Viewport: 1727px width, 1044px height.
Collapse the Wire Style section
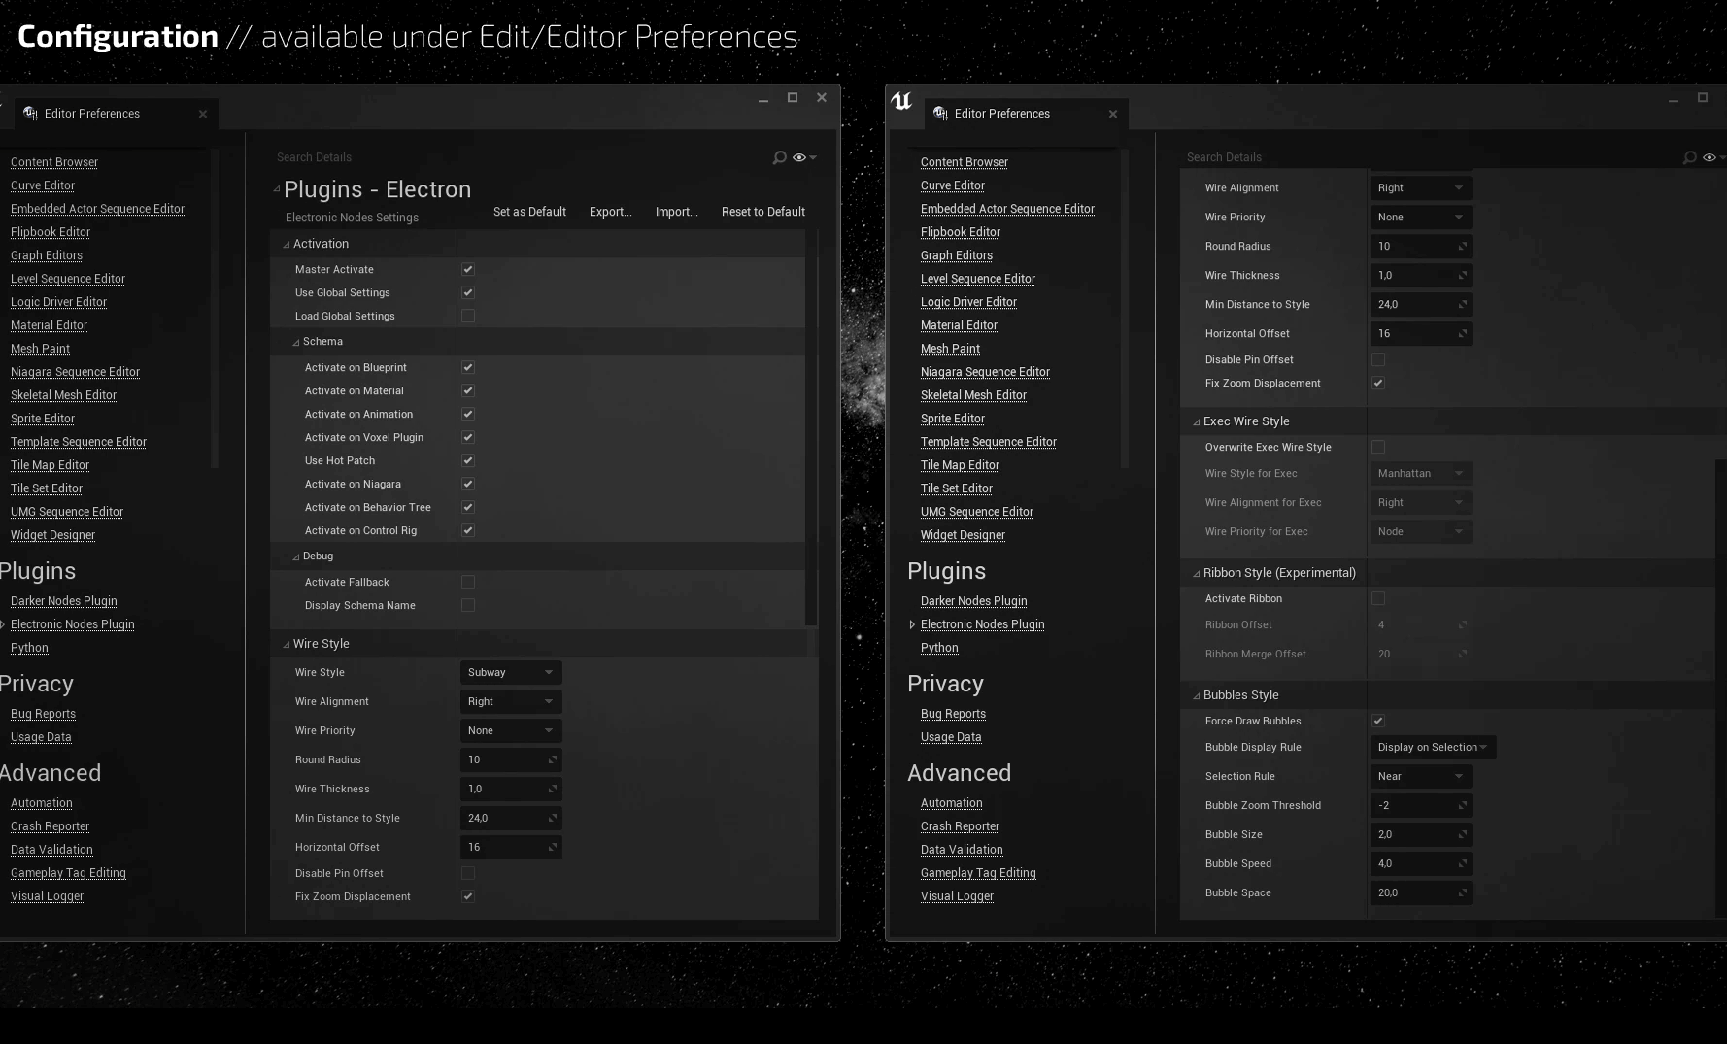pos(287,645)
